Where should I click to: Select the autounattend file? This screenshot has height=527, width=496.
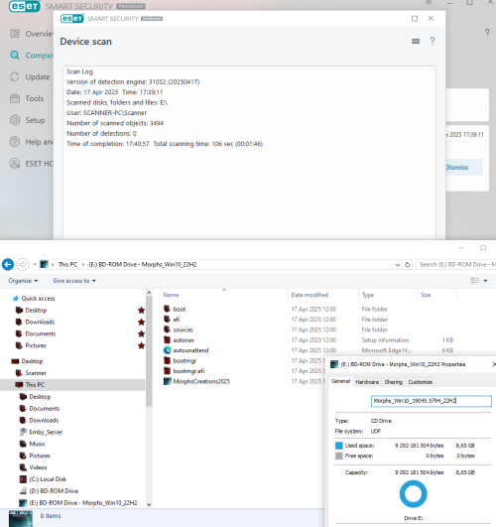(190, 350)
